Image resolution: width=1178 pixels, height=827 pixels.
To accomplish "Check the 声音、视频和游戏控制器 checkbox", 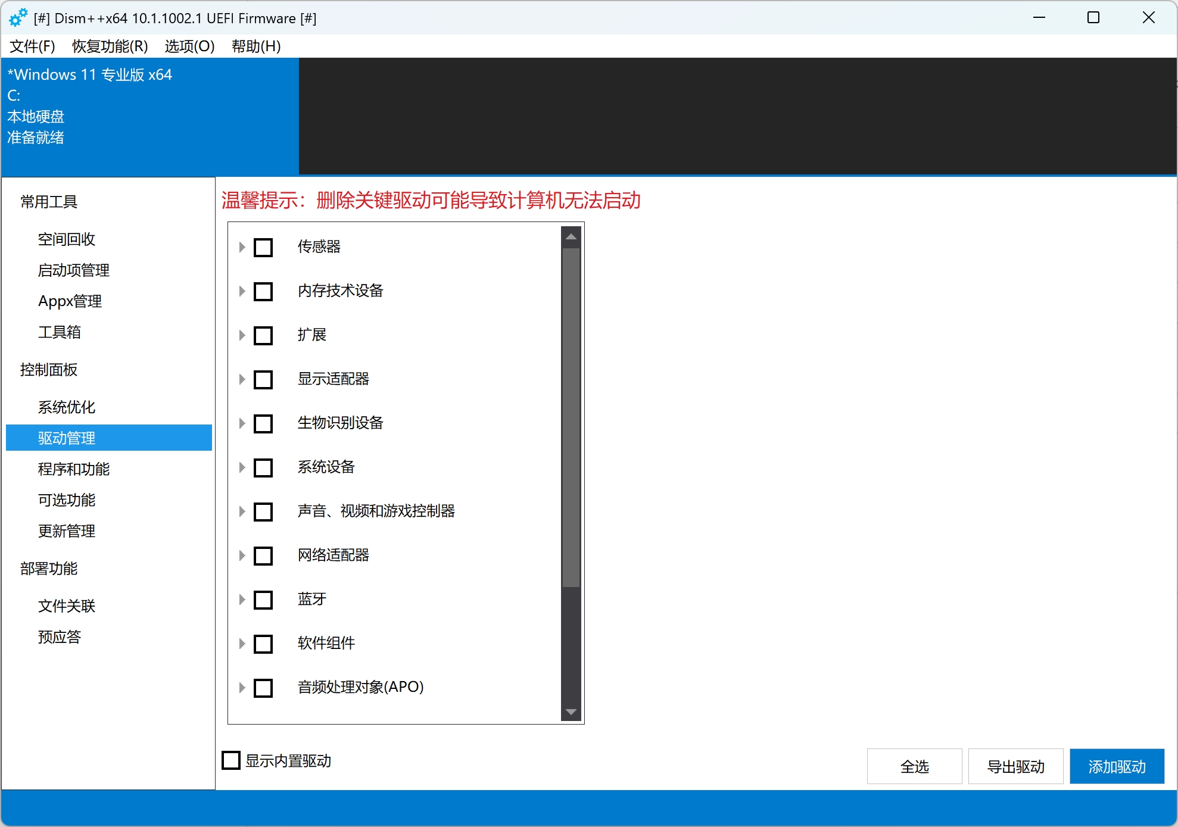I will [x=263, y=511].
